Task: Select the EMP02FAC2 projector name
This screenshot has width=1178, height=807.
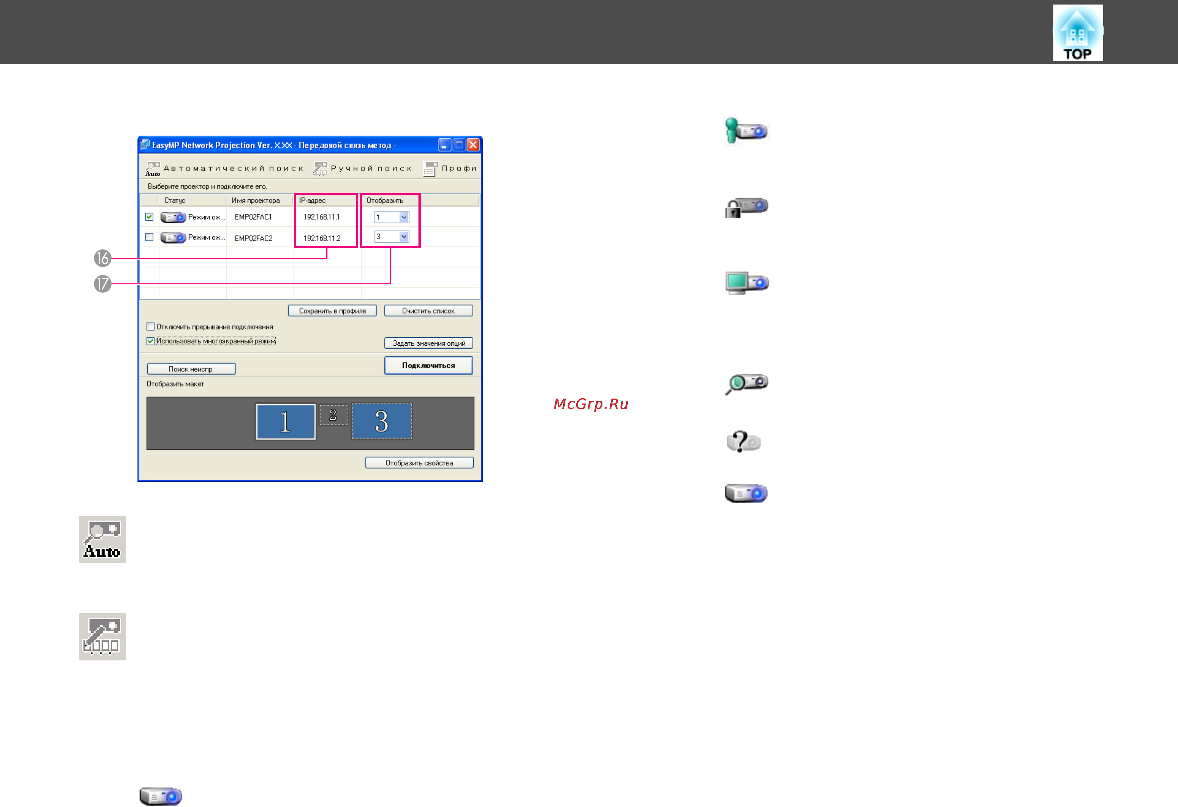Action: (x=253, y=238)
